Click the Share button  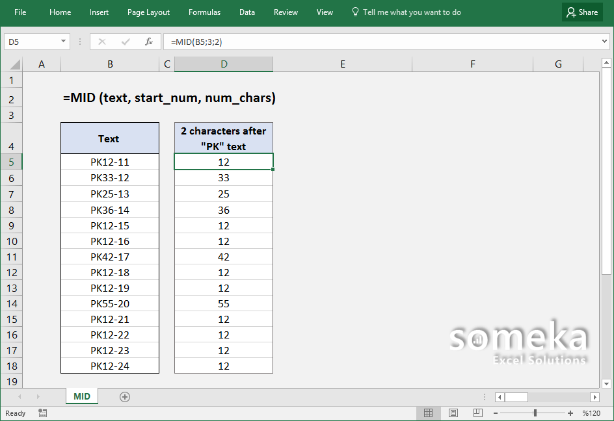[582, 12]
